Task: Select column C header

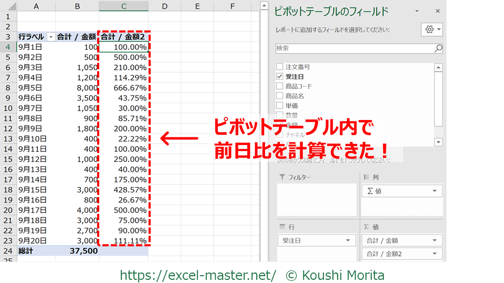Action: point(123,6)
